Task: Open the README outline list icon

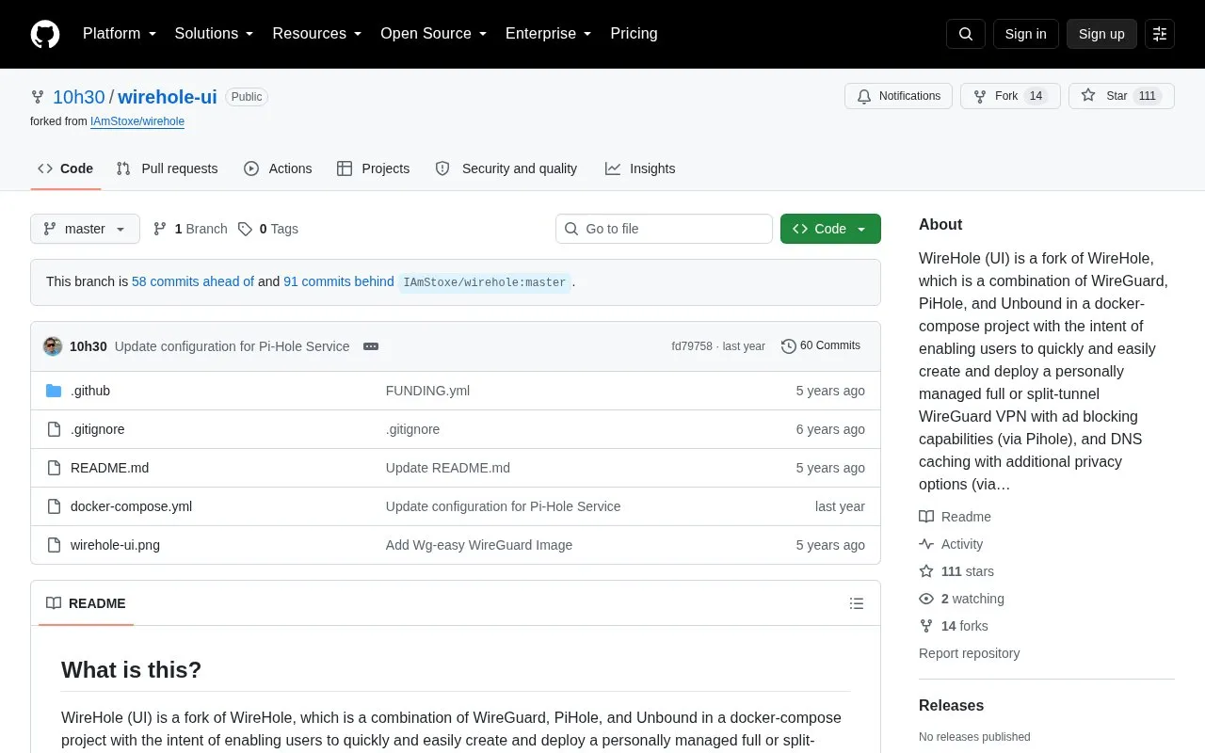Action: 857,603
